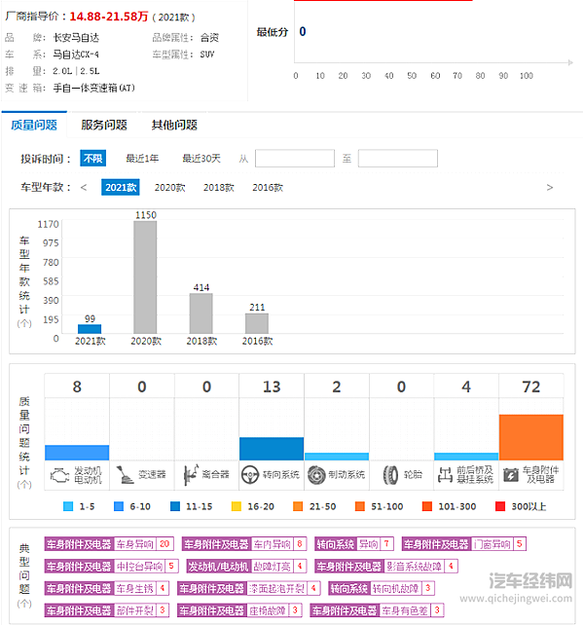Screen dimensions: 584x626
Task: Open 车身有色差 3 issue tag
Action: click(378, 610)
